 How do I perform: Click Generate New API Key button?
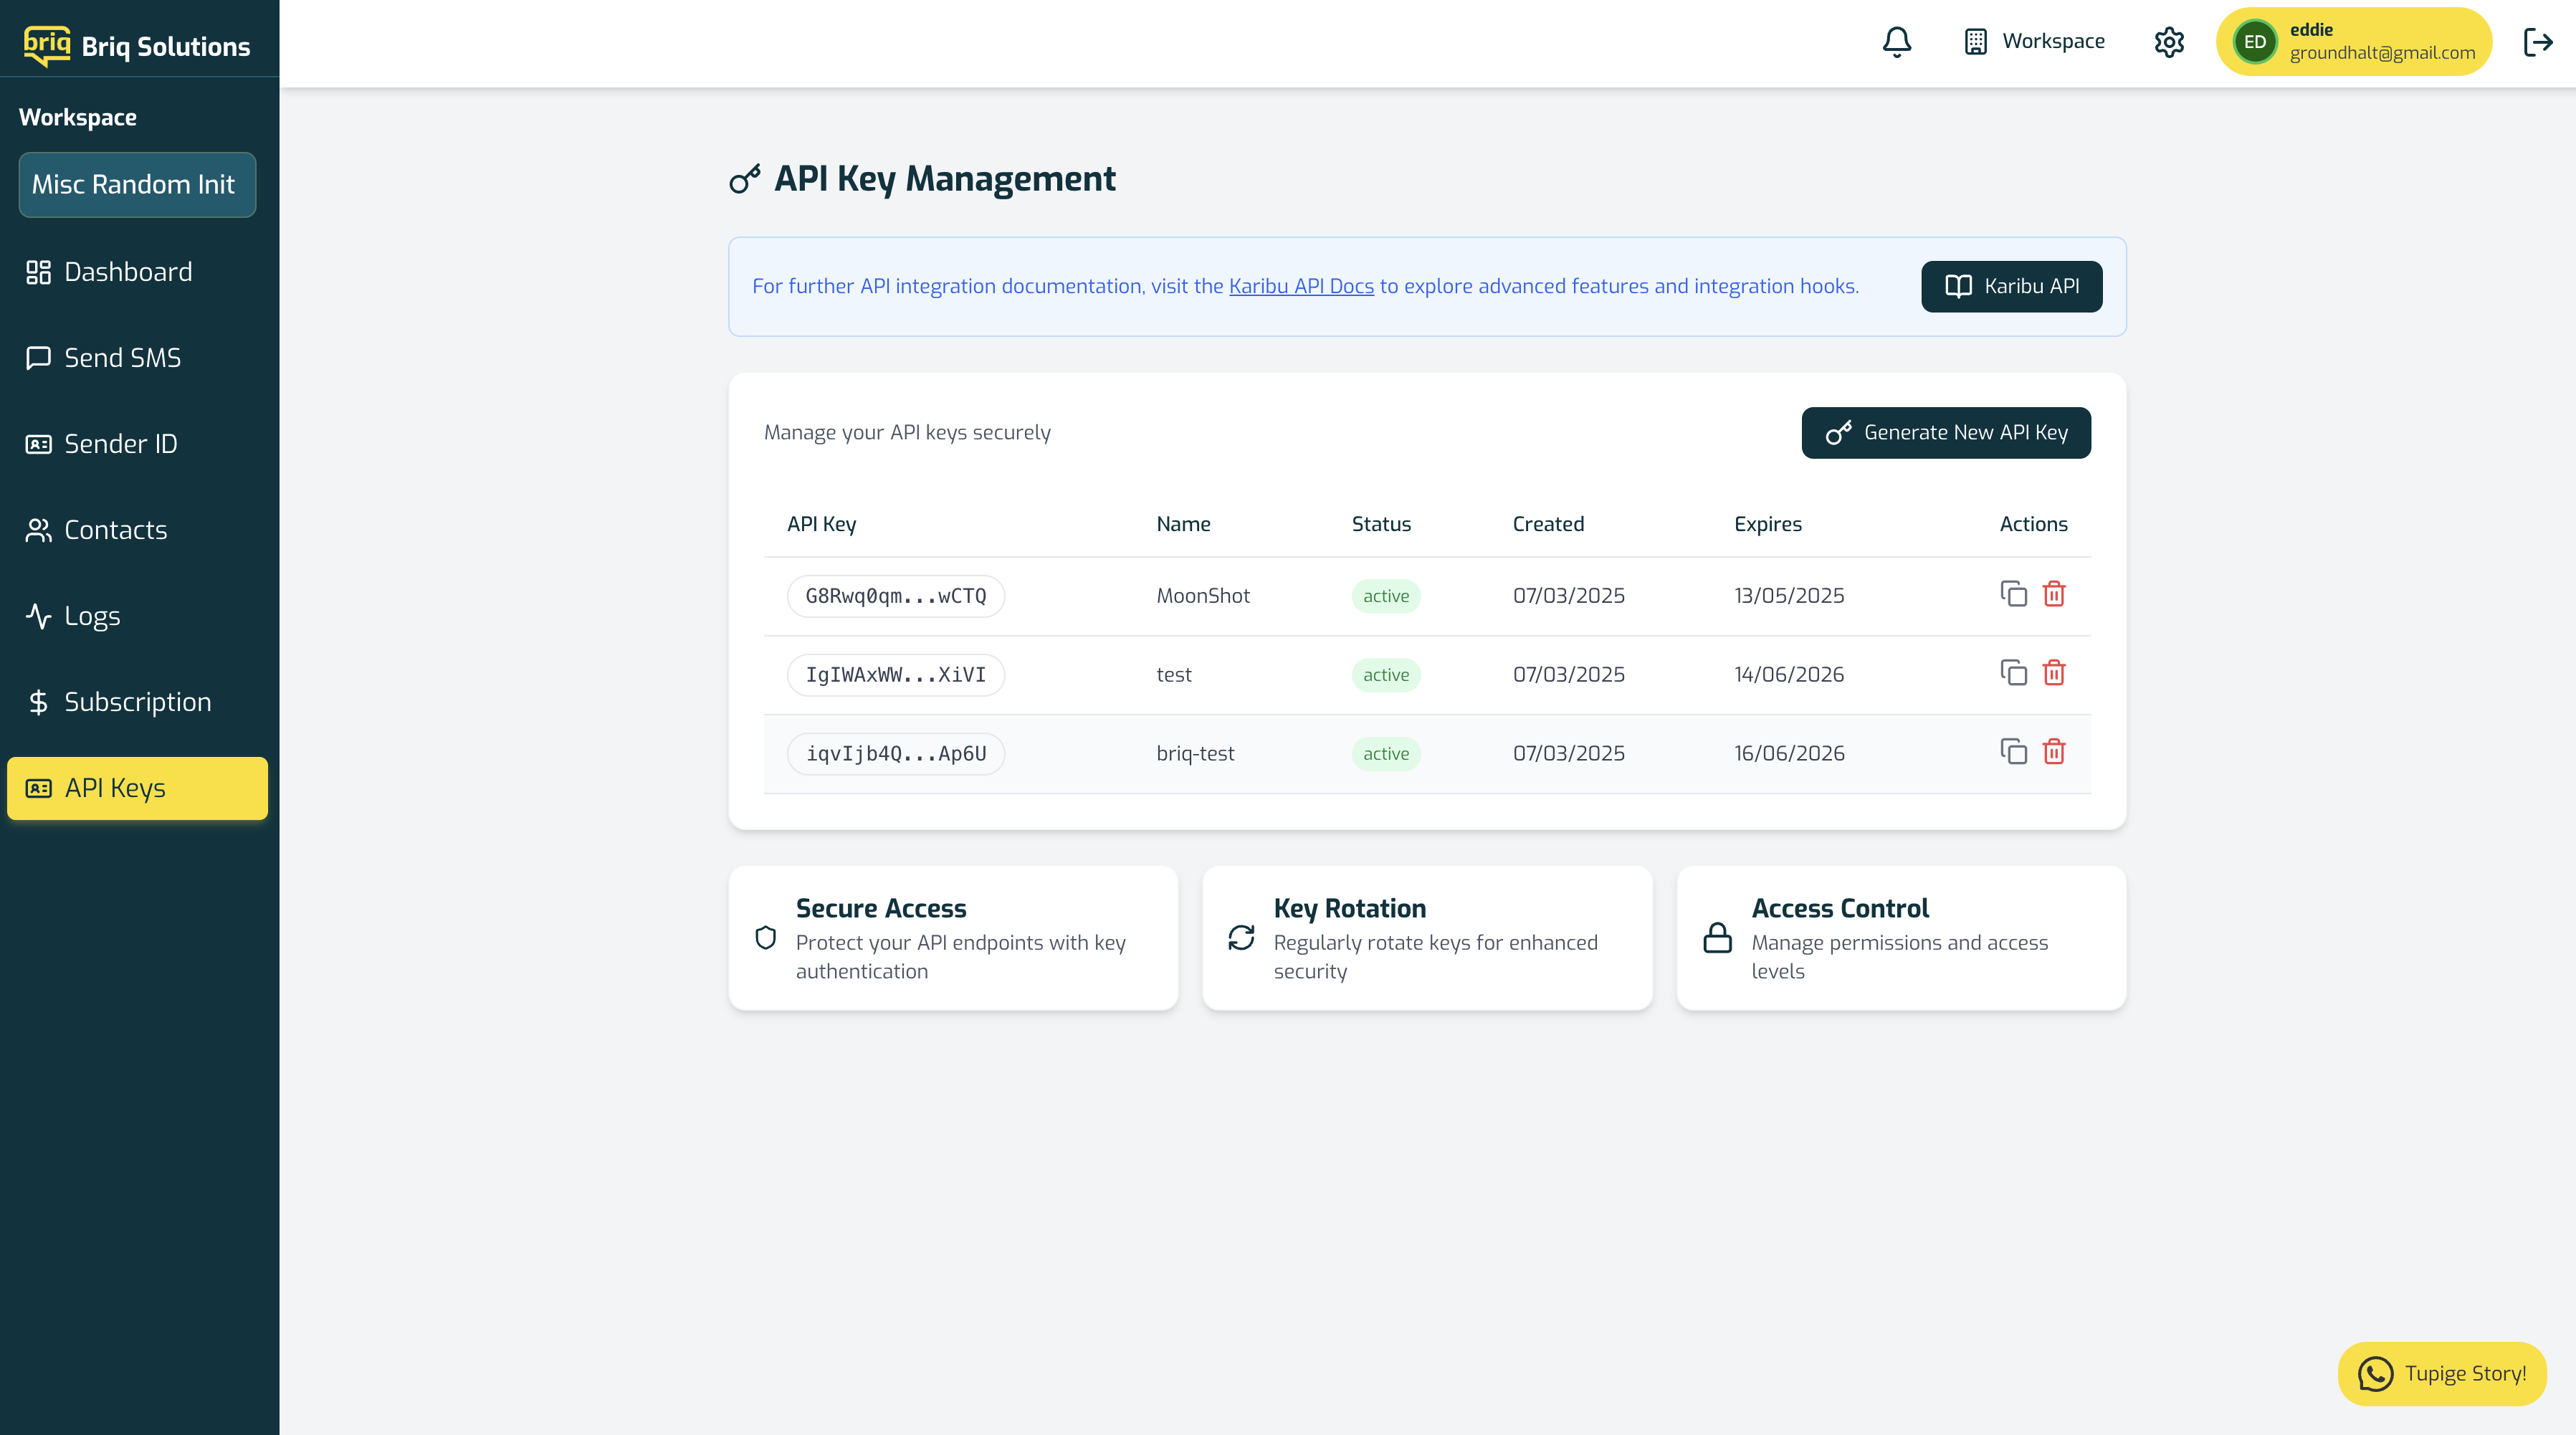[x=1945, y=433]
